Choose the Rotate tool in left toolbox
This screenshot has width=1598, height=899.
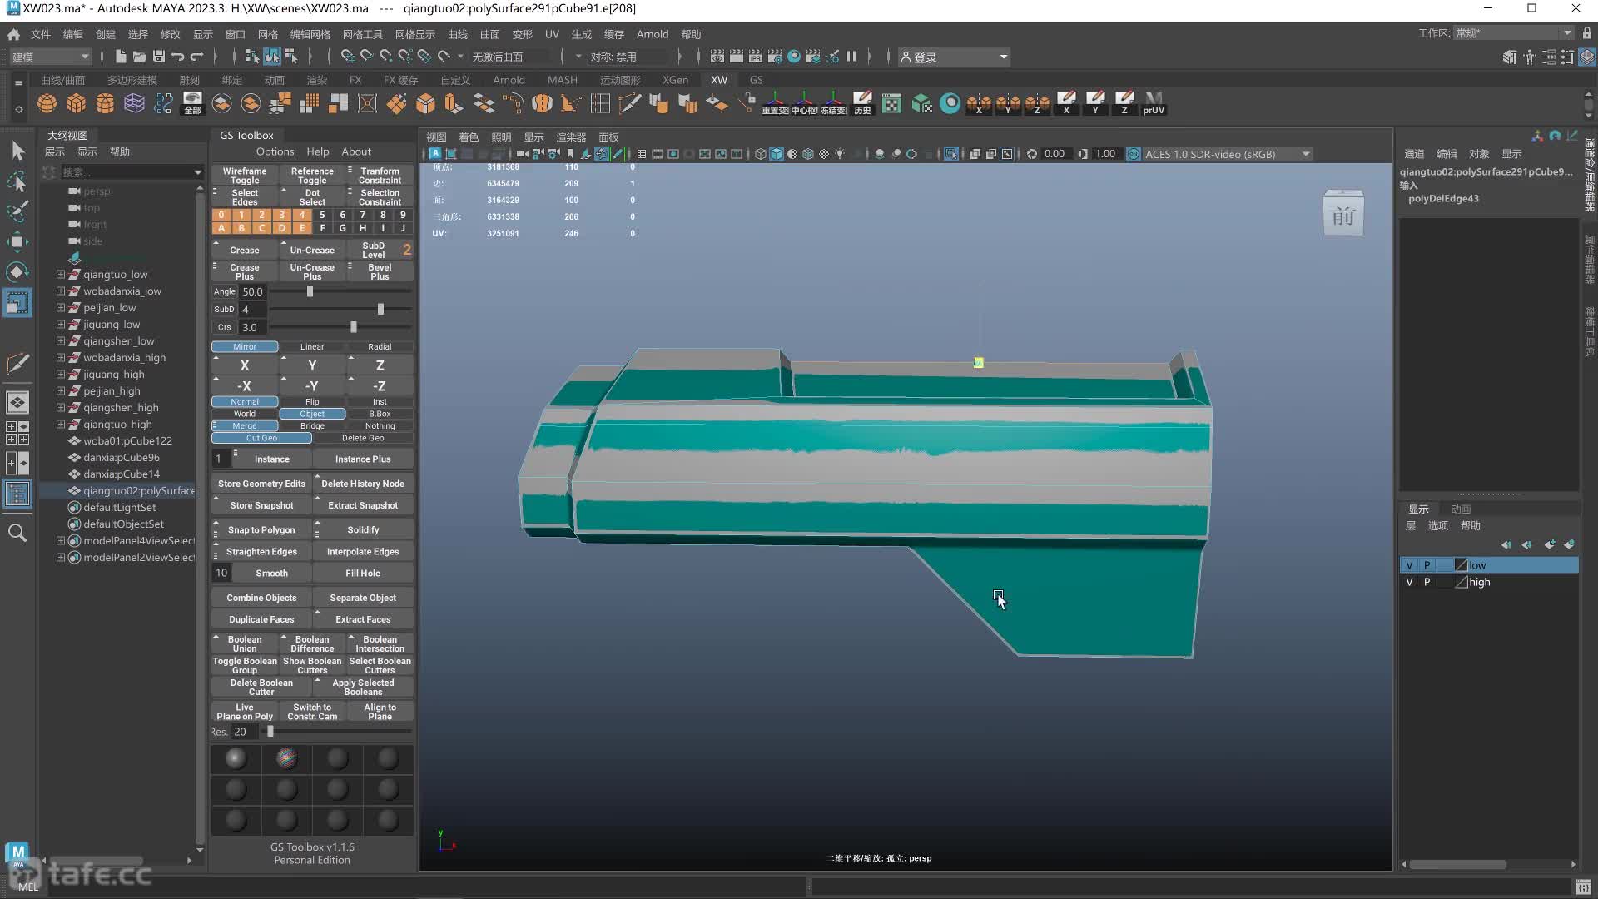(x=17, y=272)
